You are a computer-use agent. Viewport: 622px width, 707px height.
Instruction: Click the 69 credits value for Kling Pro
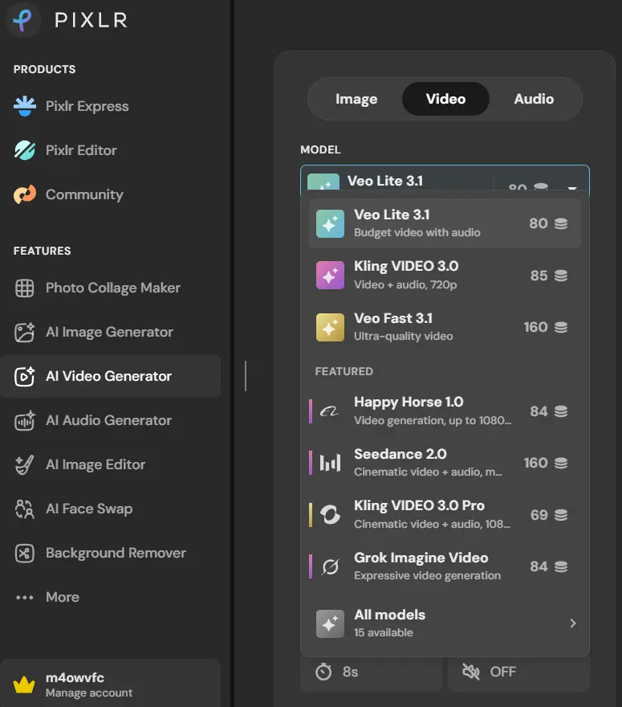point(539,514)
